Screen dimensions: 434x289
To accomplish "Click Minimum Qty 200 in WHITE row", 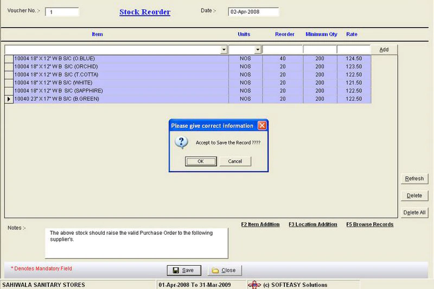I will point(320,83).
